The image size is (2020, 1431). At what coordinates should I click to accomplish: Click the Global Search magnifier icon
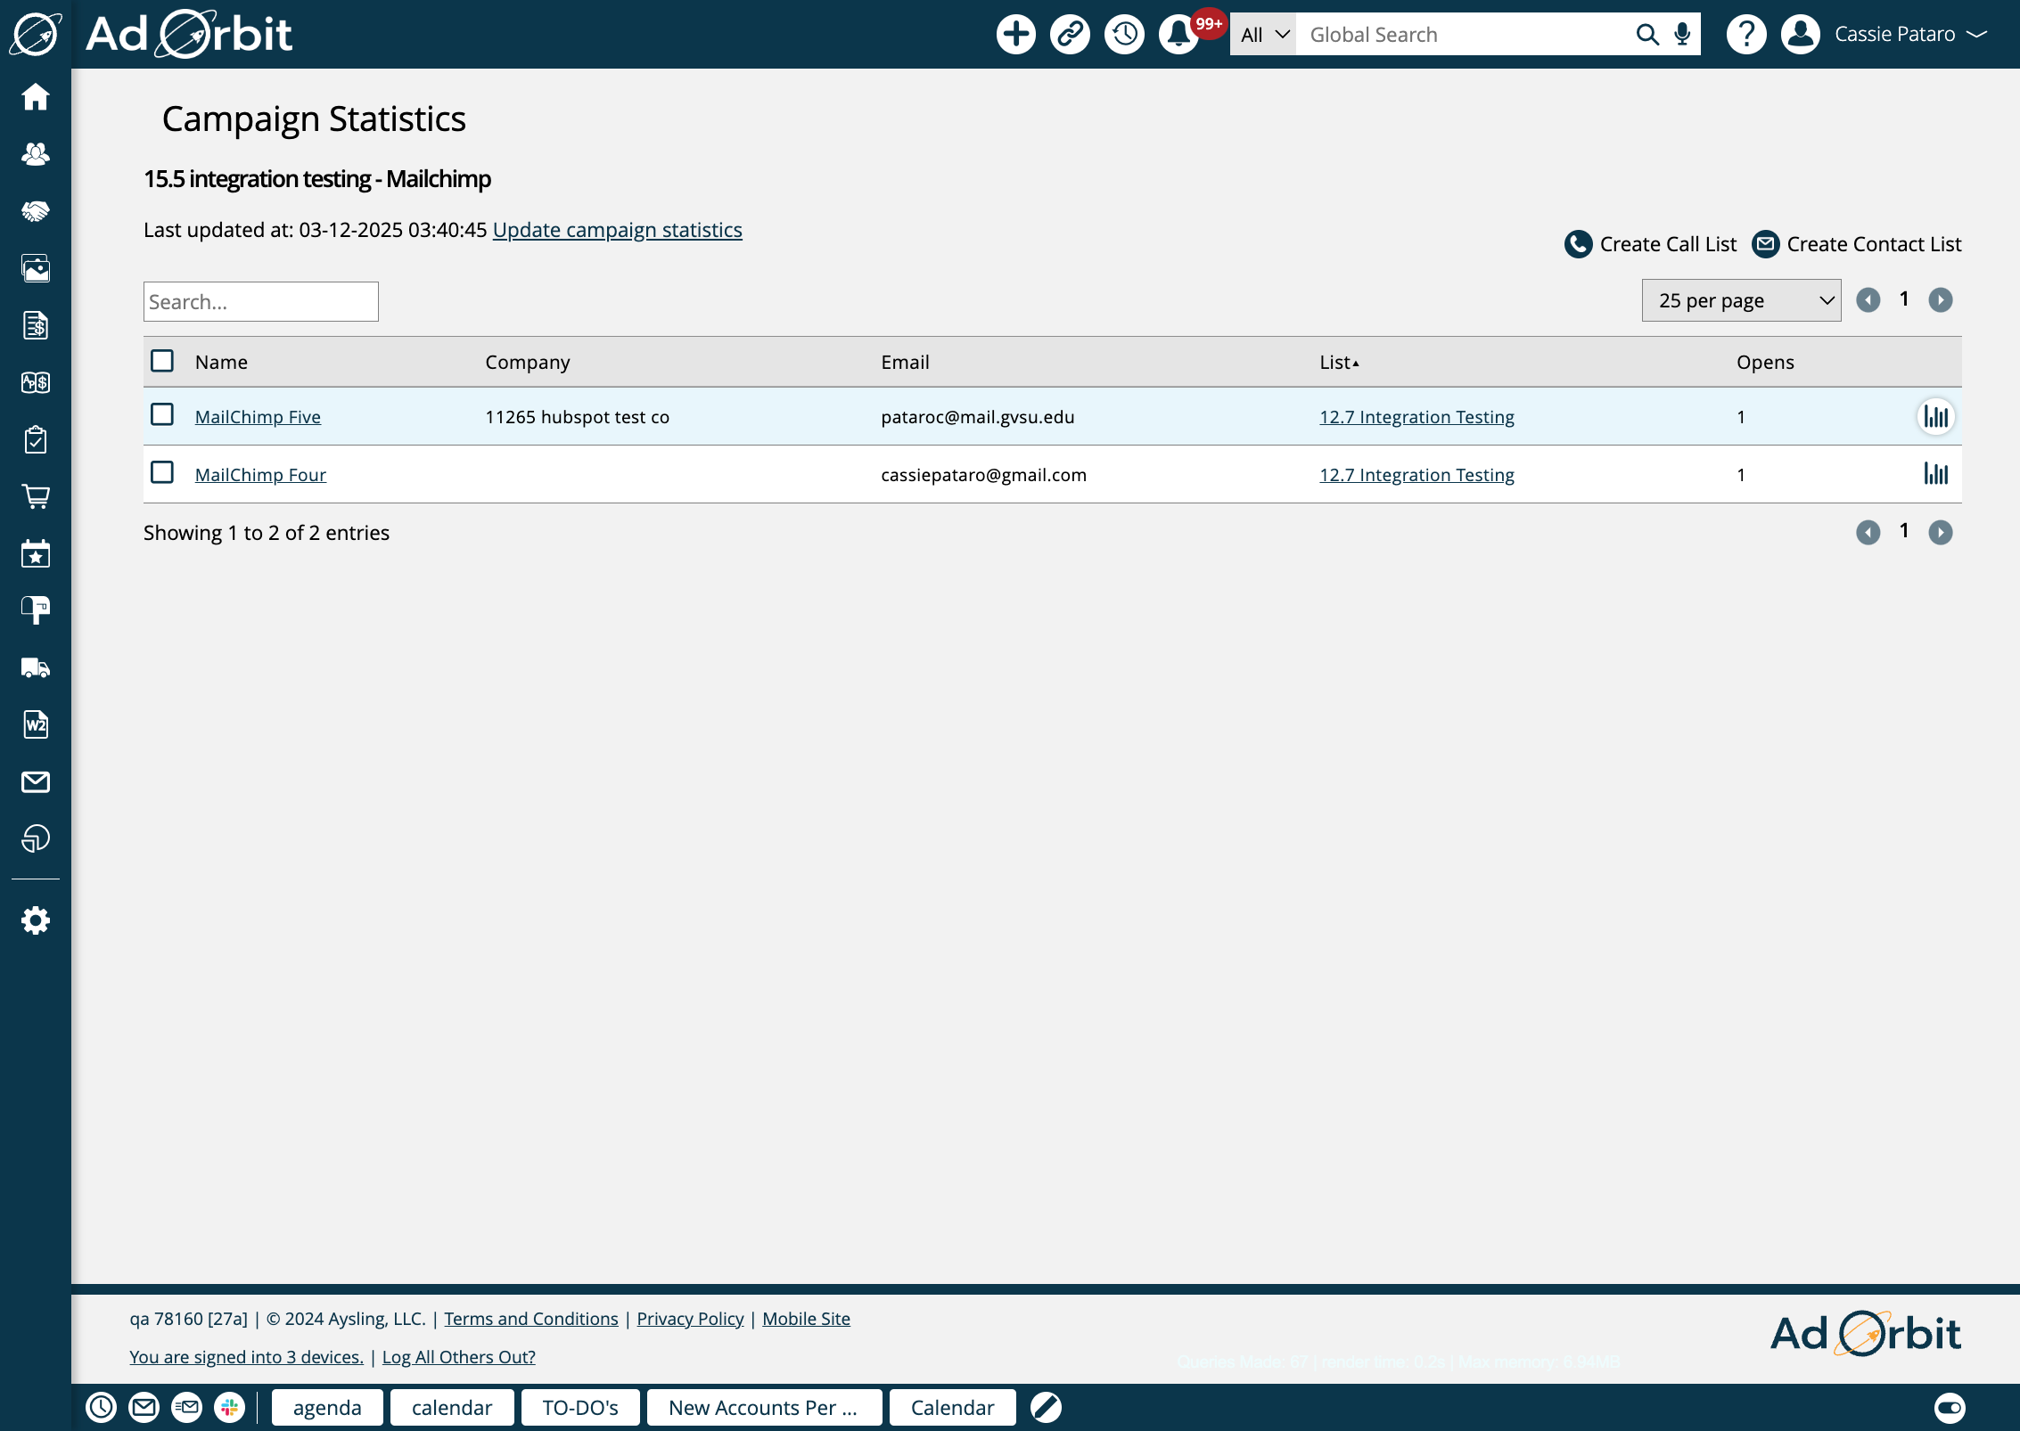pyautogui.click(x=1647, y=35)
